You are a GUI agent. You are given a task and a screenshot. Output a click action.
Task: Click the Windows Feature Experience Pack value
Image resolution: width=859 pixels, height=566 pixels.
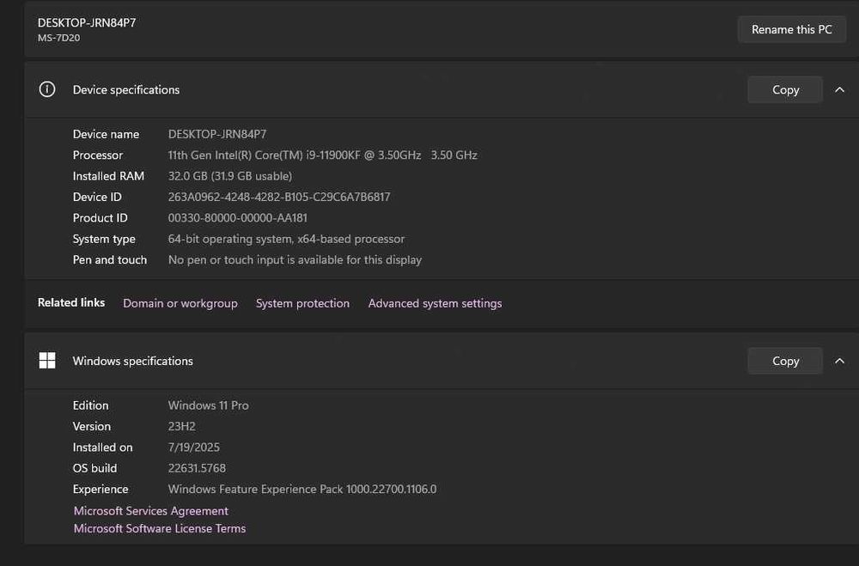coord(302,490)
